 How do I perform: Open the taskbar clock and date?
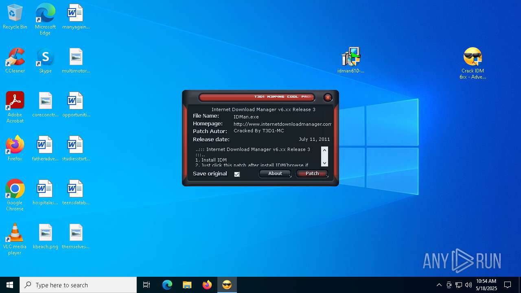tap(486, 285)
